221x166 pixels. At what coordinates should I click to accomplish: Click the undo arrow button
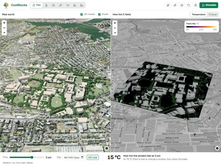pyautogui.click(x=189, y=5)
